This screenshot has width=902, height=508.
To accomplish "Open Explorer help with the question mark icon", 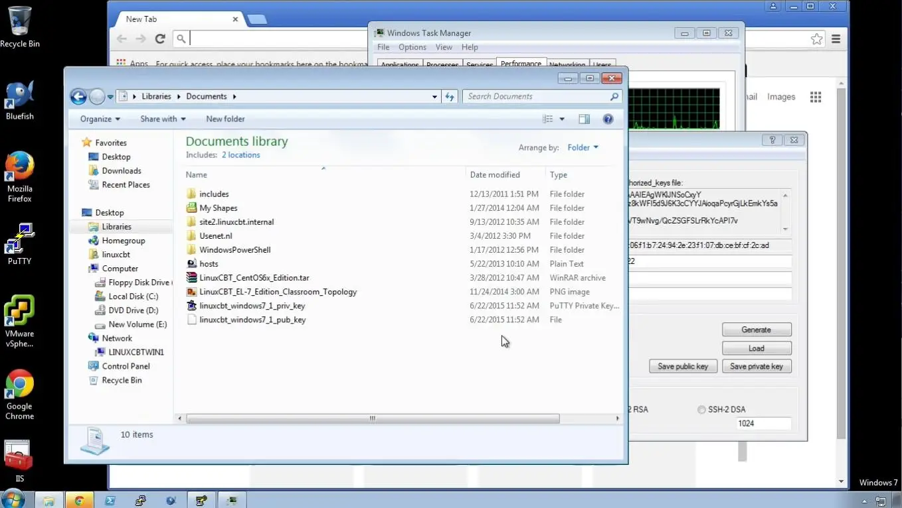I will pos(608,119).
